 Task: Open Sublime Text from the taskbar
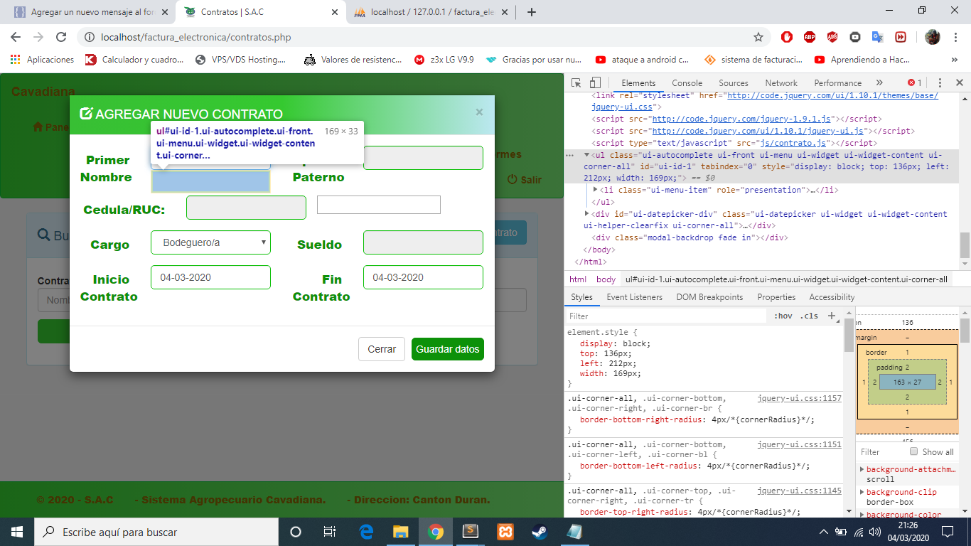coord(471,532)
